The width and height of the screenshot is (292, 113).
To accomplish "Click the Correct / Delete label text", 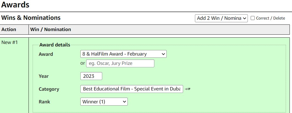I will pyautogui.click(x=270, y=18).
